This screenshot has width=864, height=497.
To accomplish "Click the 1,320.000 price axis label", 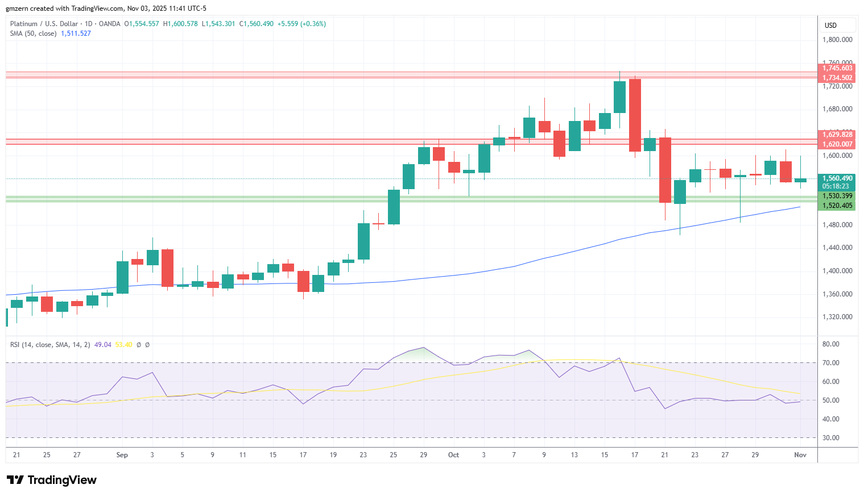I will 837,317.
